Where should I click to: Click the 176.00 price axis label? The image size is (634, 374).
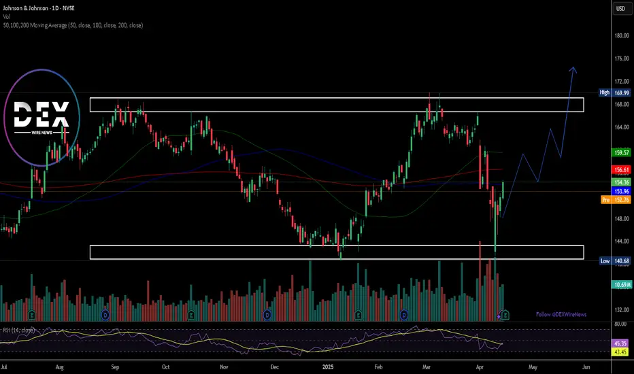coord(622,58)
